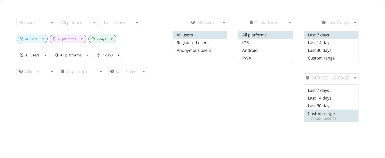
Task: Expand the green '7 days' pill arrow
Action: click(112, 39)
